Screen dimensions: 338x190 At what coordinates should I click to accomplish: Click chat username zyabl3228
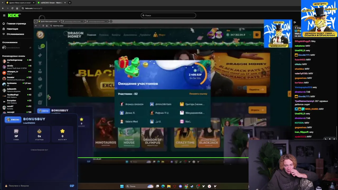coord(300,137)
